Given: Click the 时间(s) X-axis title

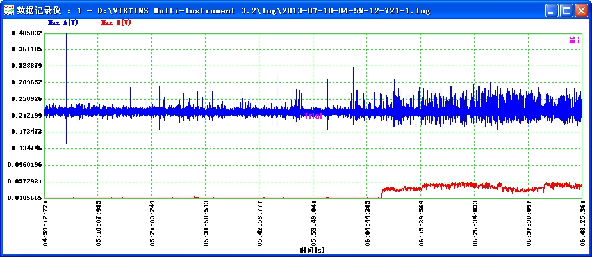Looking at the screenshot, I should point(312,250).
